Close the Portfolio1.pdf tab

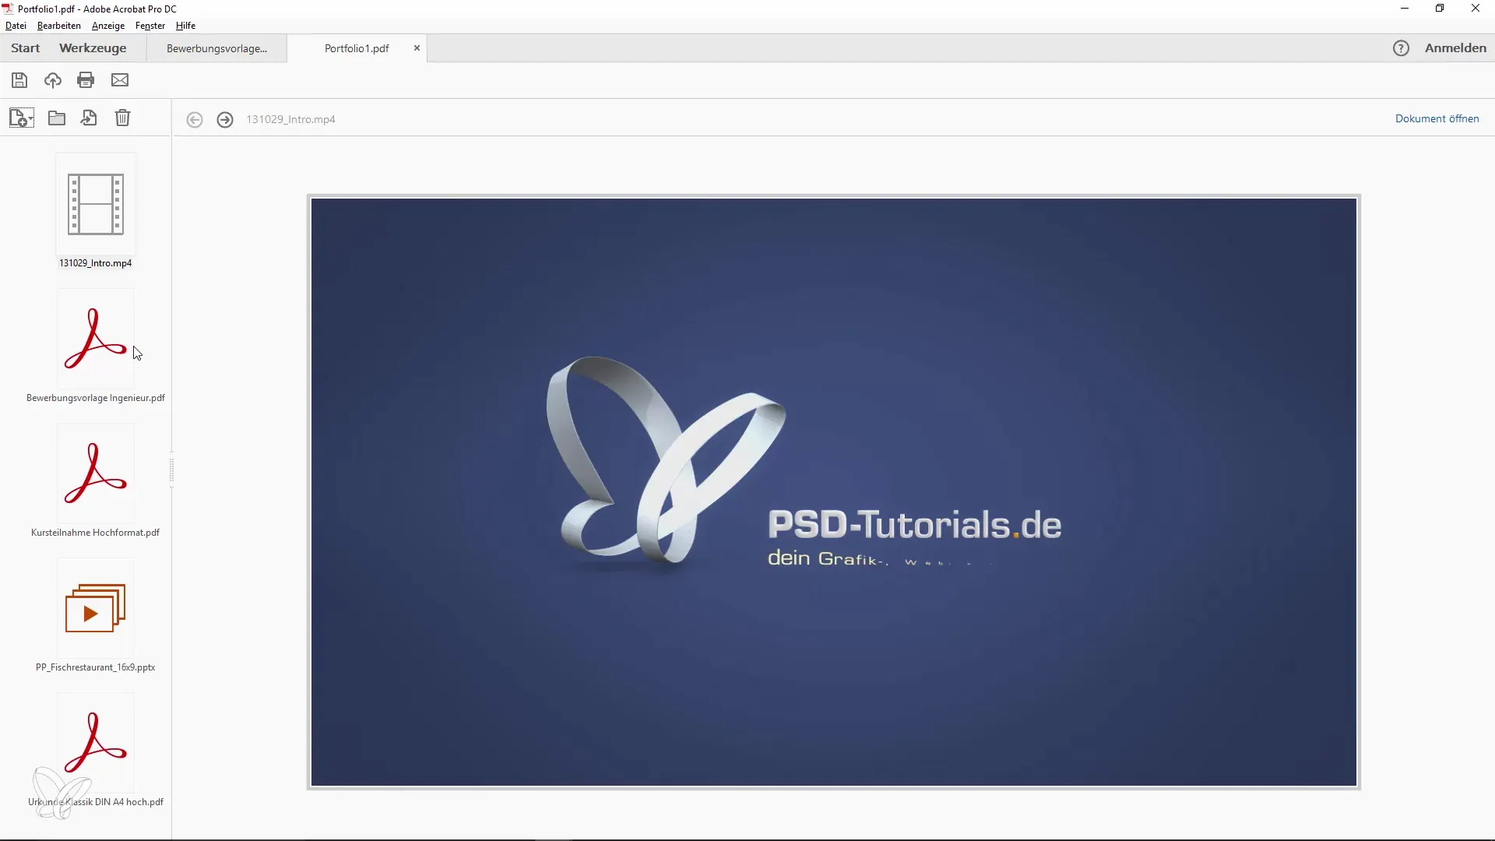(417, 48)
